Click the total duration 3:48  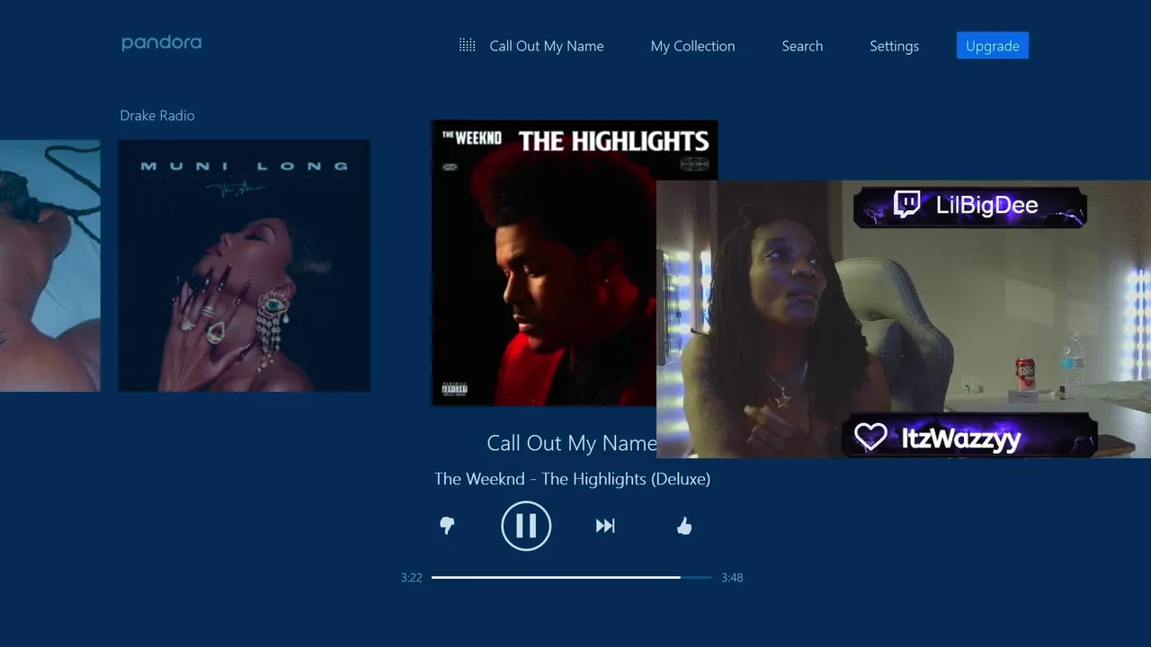tap(732, 578)
